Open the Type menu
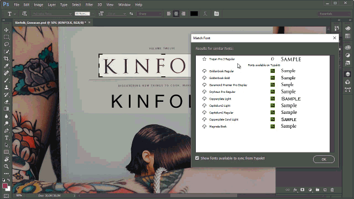 point(64,5)
